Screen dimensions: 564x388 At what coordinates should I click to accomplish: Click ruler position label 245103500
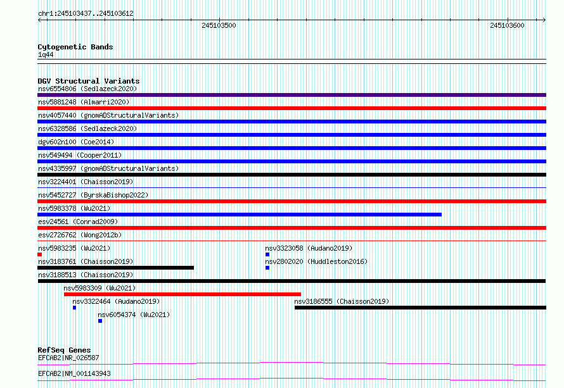[219, 25]
